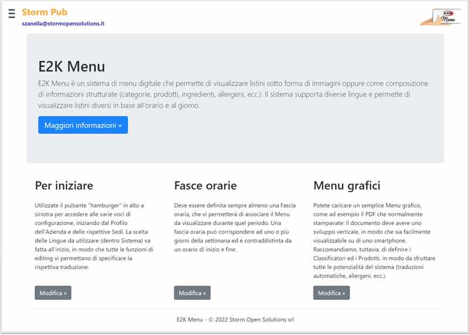Viewport: 469px width, 335px height.
Task: Click the large E2K Menu heading
Action: click(72, 66)
